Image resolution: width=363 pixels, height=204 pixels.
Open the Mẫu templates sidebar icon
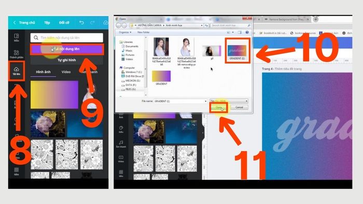(x=17, y=37)
